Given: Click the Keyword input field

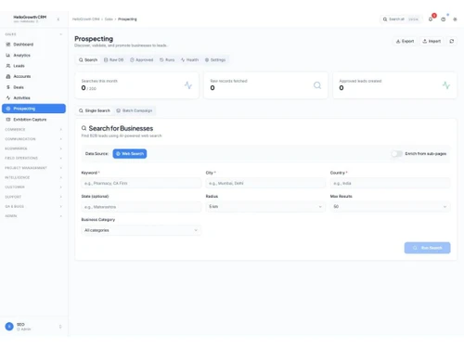Looking at the screenshot, I should tap(141, 183).
